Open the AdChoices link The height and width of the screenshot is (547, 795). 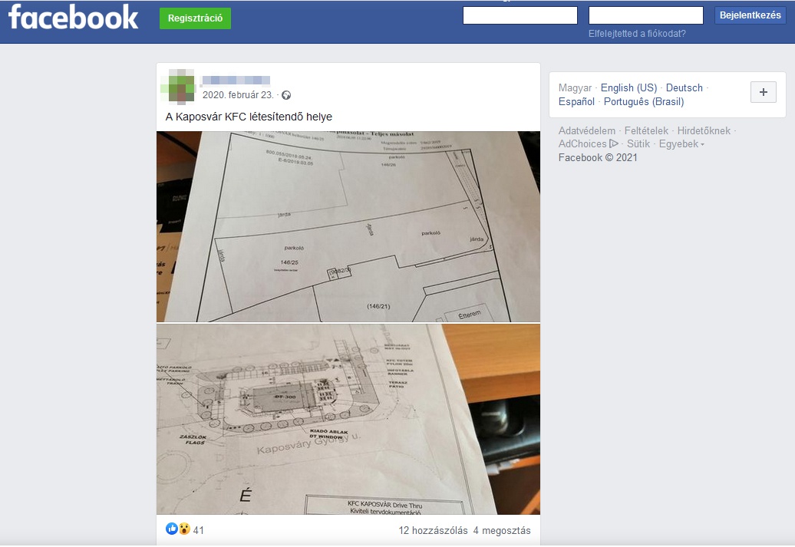pyautogui.click(x=588, y=144)
